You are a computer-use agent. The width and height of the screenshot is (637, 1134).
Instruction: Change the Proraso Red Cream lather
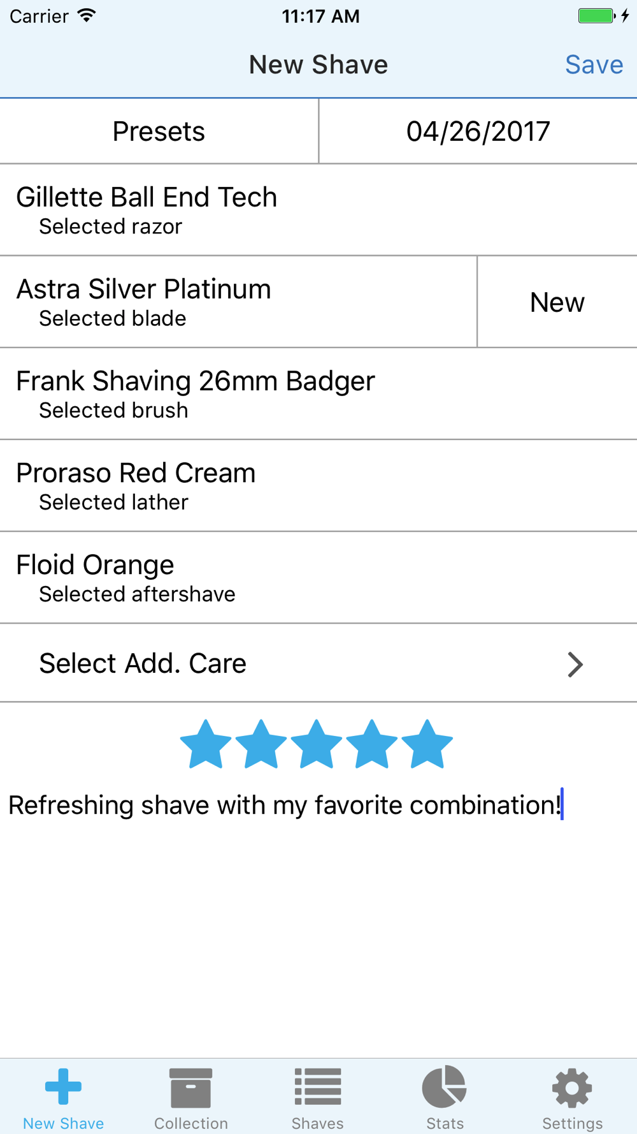pos(318,485)
